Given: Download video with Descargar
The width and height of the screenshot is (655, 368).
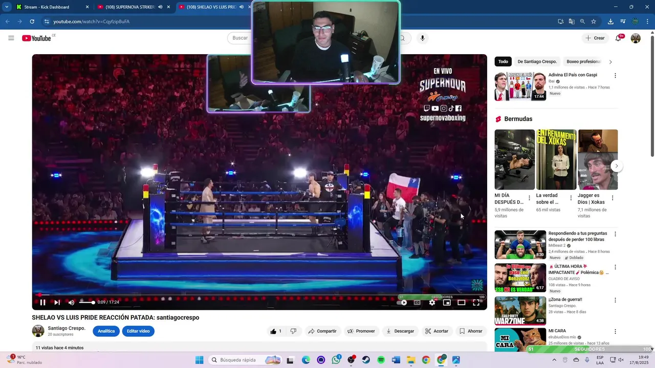Looking at the screenshot, I should (400, 331).
